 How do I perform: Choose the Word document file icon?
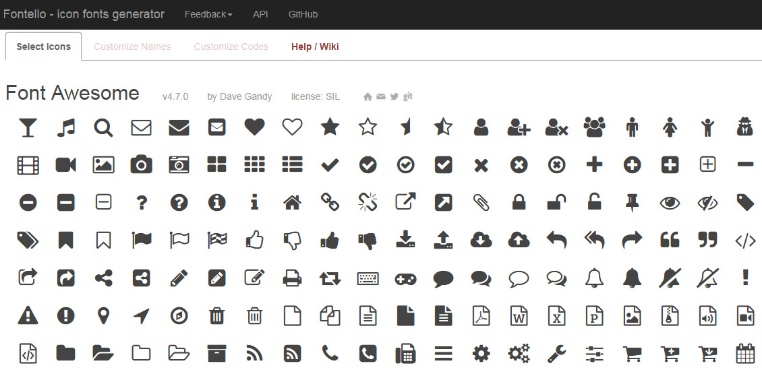point(519,316)
